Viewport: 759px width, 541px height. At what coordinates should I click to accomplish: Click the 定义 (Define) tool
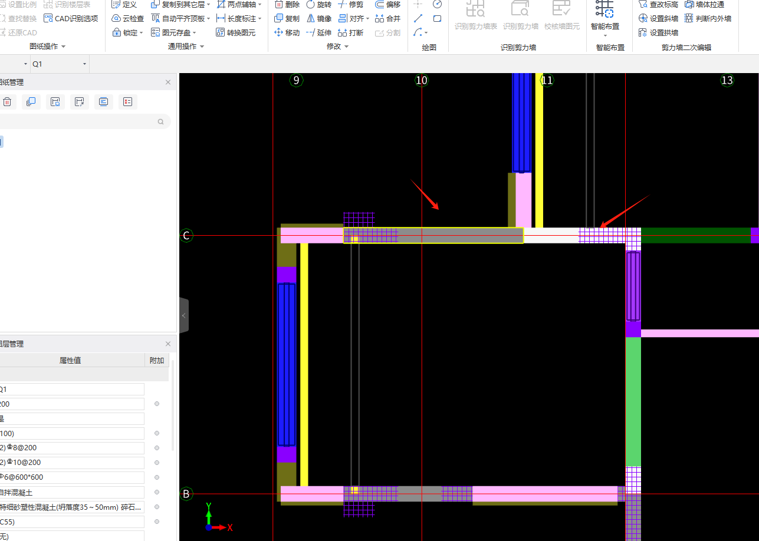pyautogui.click(x=124, y=4)
